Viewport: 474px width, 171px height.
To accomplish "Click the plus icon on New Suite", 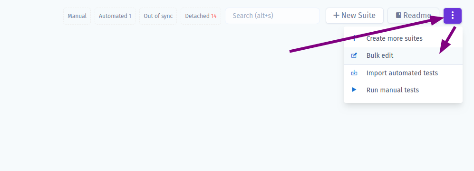I will 336,15.
